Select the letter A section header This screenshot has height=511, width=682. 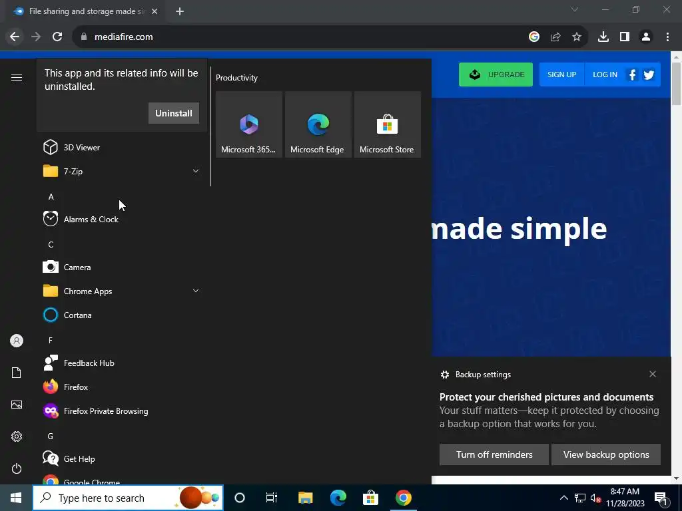(51, 197)
